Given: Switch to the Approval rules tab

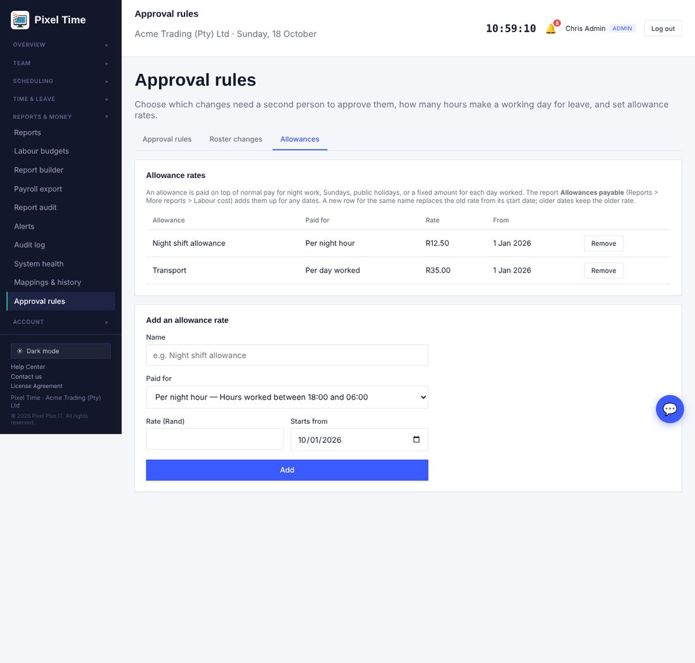Looking at the screenshot, I should 167,139.
